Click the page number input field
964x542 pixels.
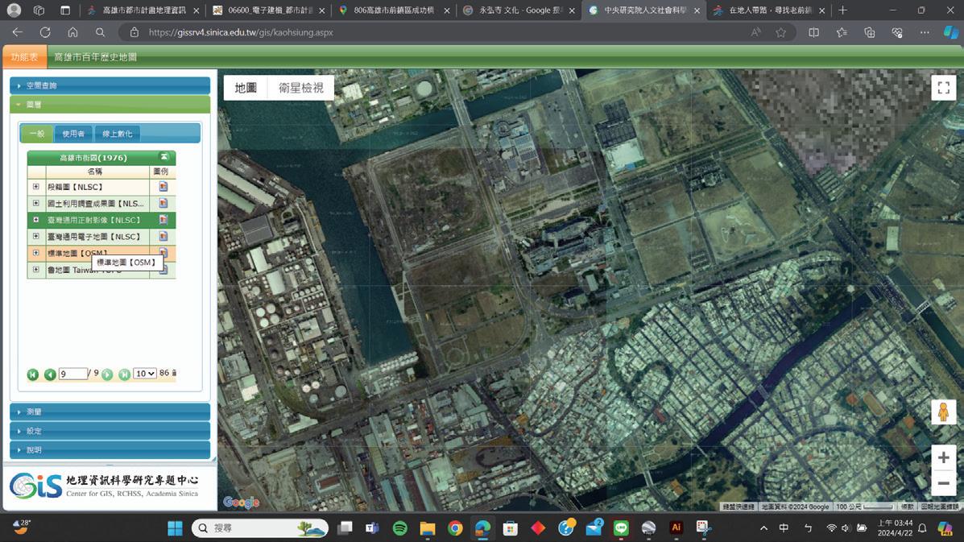coord(72,374)
